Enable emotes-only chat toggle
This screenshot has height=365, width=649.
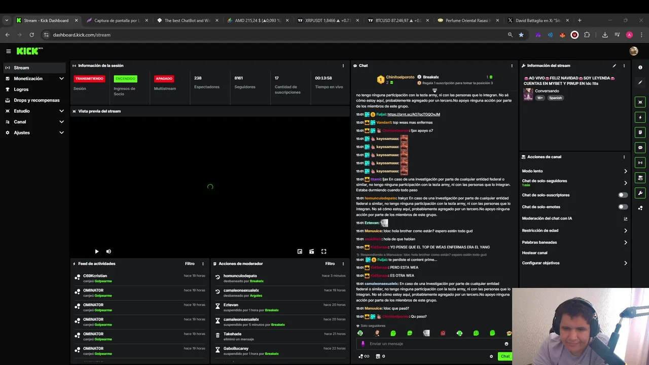tap(623, 207)
